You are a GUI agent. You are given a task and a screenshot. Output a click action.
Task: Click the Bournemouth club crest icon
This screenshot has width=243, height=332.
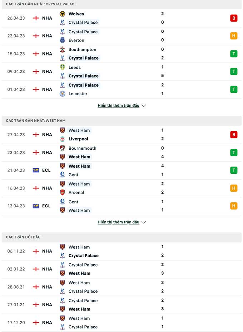click(x=62, y=148)
